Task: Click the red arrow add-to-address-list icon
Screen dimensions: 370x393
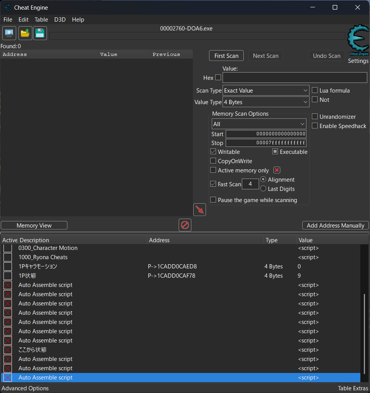Action: (199, 210)
